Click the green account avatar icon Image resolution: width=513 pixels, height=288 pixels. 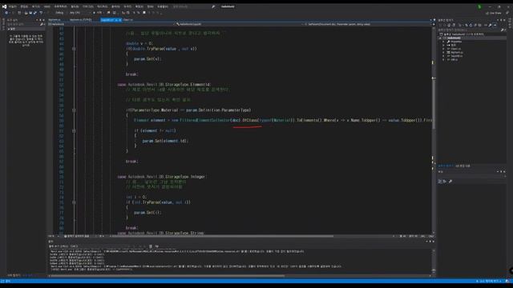tap(479, 6)
